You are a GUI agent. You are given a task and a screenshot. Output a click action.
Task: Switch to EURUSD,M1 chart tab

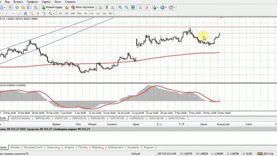coord(98,118)
